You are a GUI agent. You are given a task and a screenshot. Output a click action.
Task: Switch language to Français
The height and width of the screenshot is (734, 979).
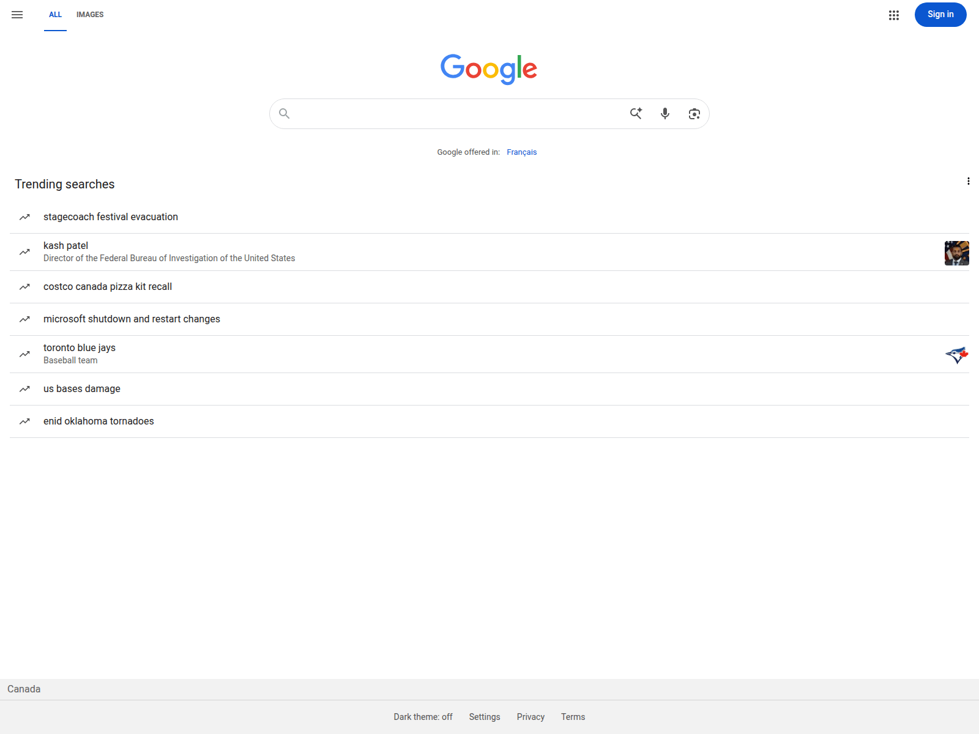point(521,152)
